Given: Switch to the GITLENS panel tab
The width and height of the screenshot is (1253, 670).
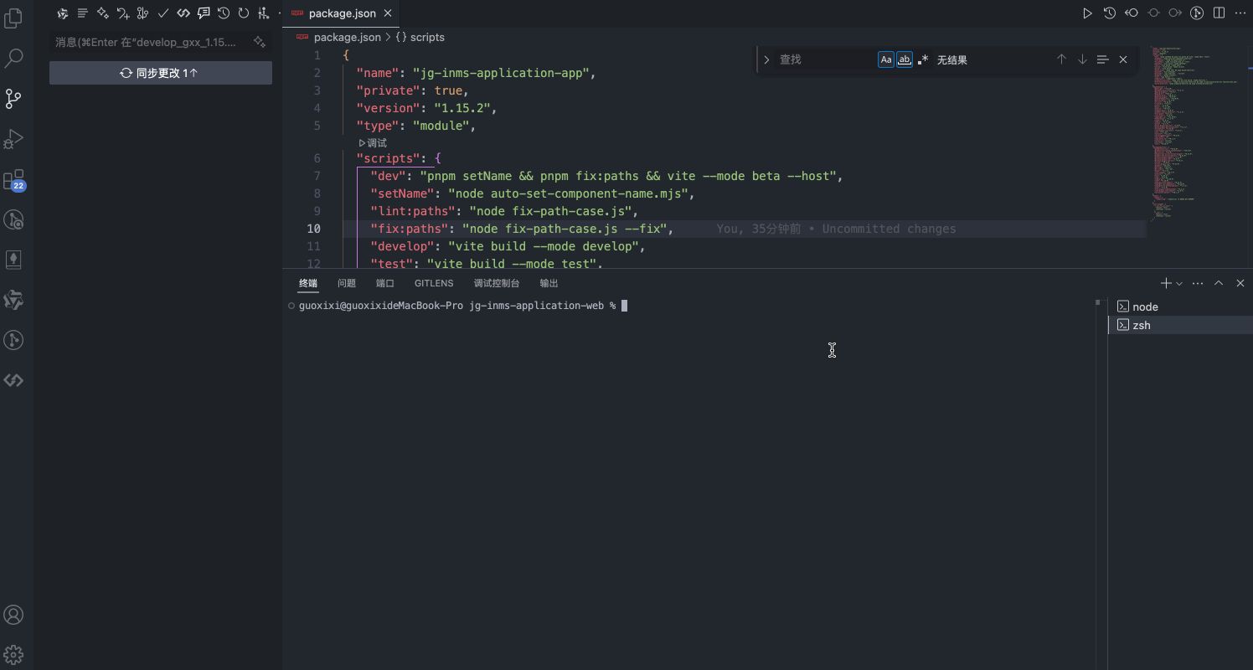Looking at the screenshot, I should 434,284.
